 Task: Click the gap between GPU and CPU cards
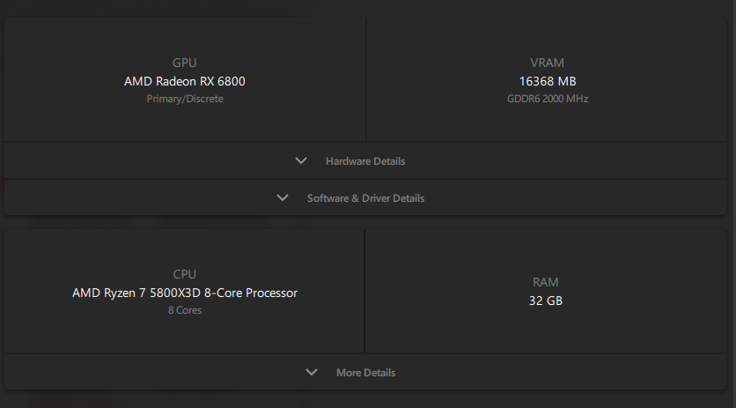tap(365, 222)
